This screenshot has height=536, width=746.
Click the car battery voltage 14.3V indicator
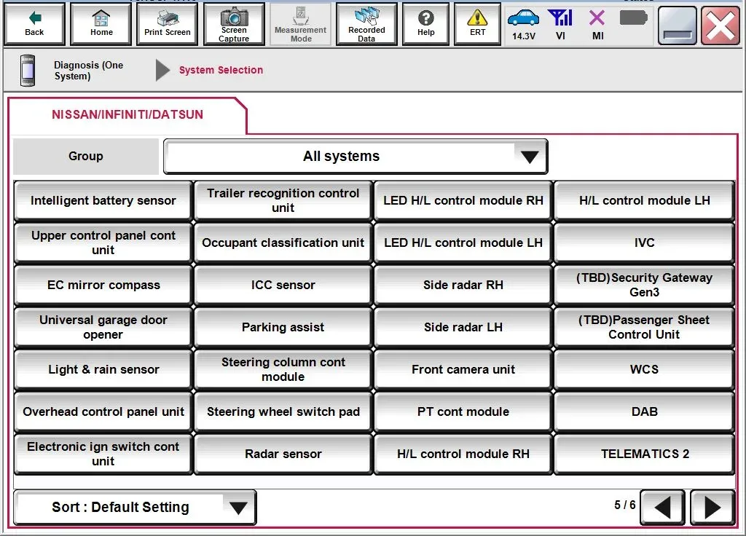pyautogui.click(x=523, y=25)
